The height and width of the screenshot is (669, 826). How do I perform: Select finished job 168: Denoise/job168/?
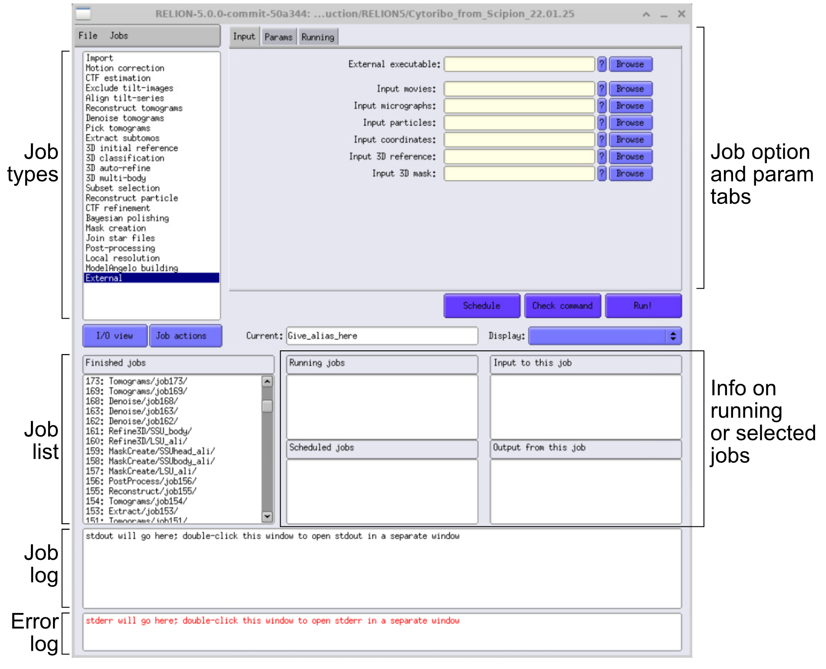coord(172,402)
